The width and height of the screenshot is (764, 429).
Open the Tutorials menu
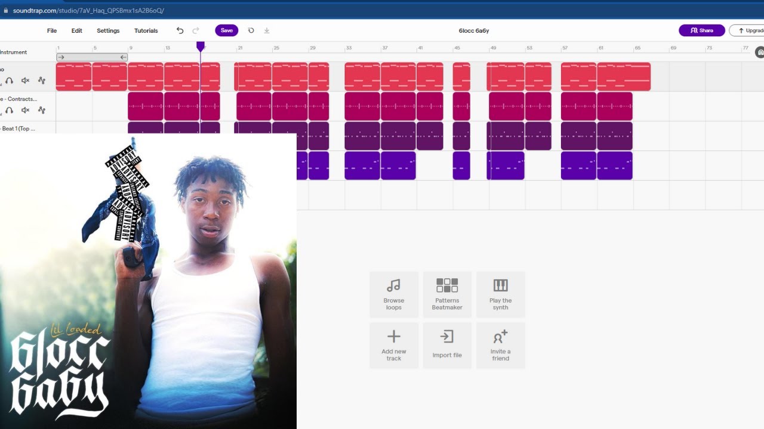[x=146, y=30]
